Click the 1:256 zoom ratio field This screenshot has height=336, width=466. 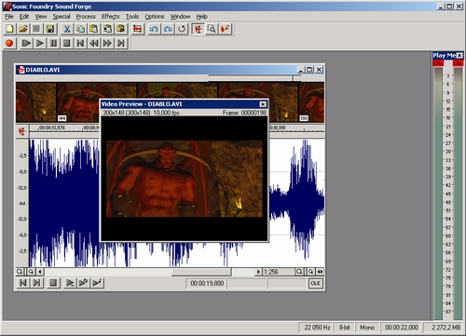tap(278, 272)
